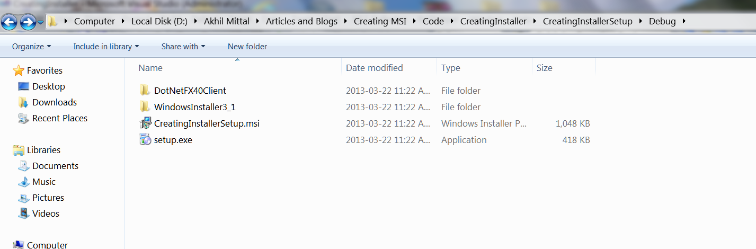Click the setup.exe application icon

pos(145,140)
